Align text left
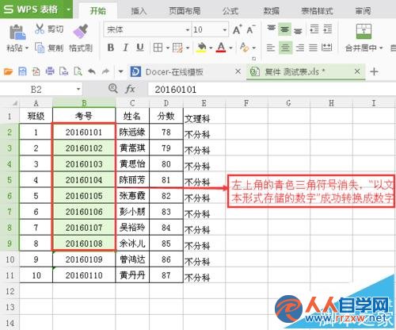Viewport: 396px width, 330px height. point(271,48)
